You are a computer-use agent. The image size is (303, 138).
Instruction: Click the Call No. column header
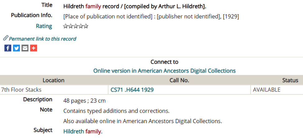(179, 80)
